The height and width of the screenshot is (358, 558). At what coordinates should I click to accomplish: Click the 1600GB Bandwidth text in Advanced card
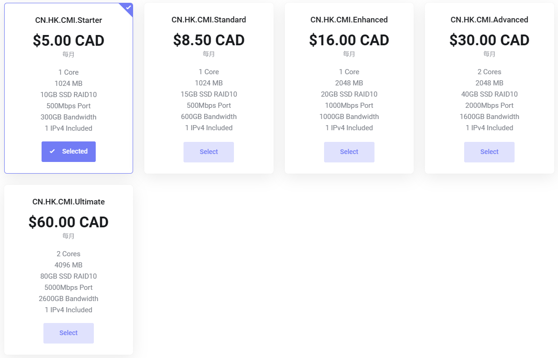489,117
